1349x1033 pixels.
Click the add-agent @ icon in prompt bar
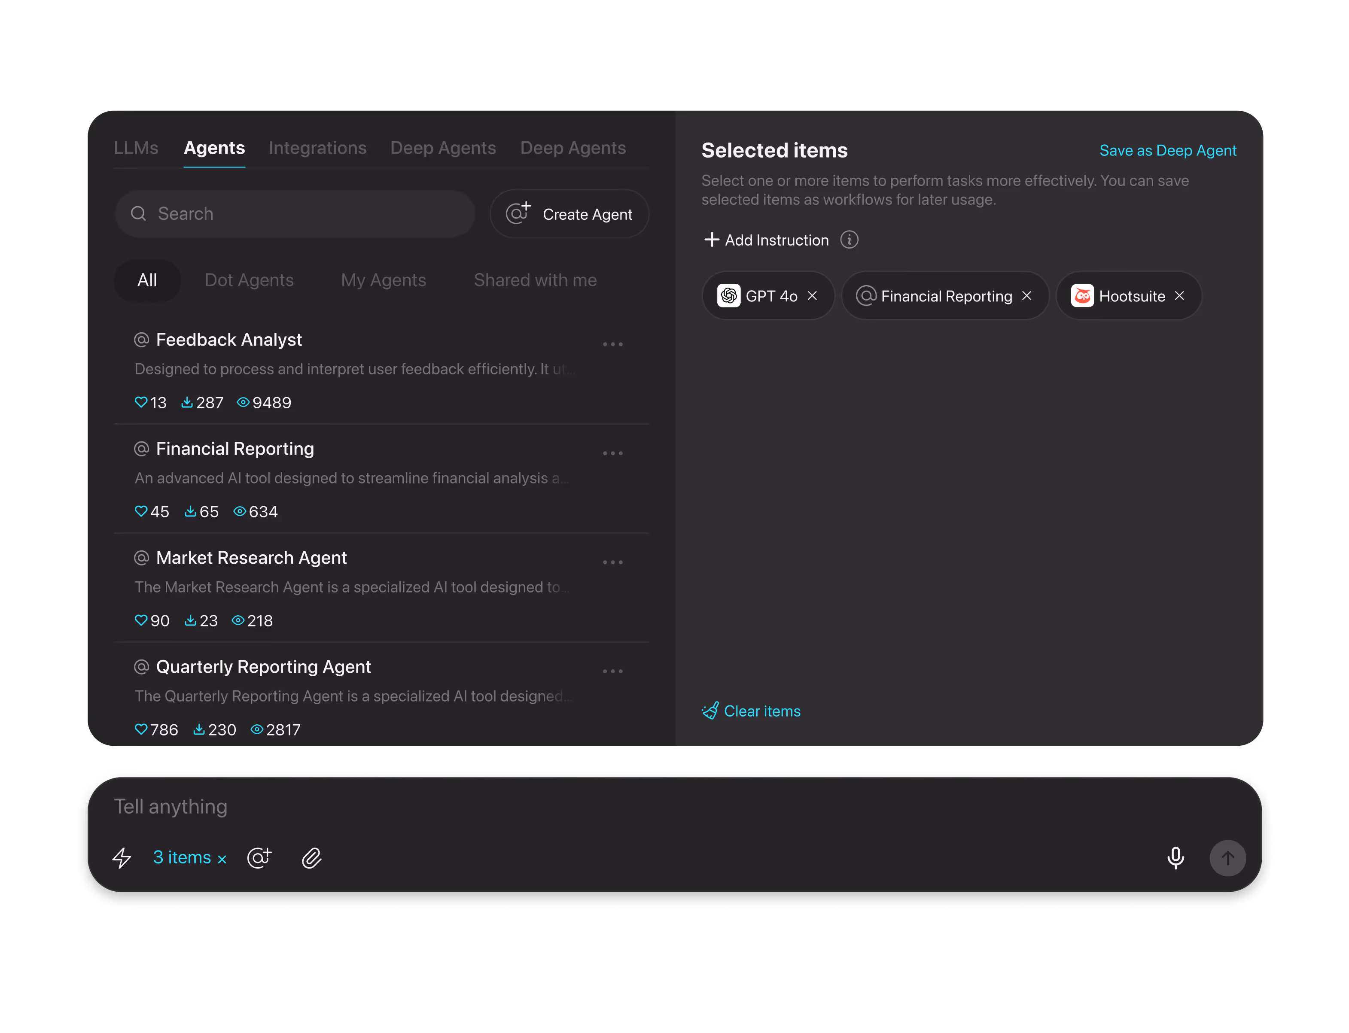(259, 857)
